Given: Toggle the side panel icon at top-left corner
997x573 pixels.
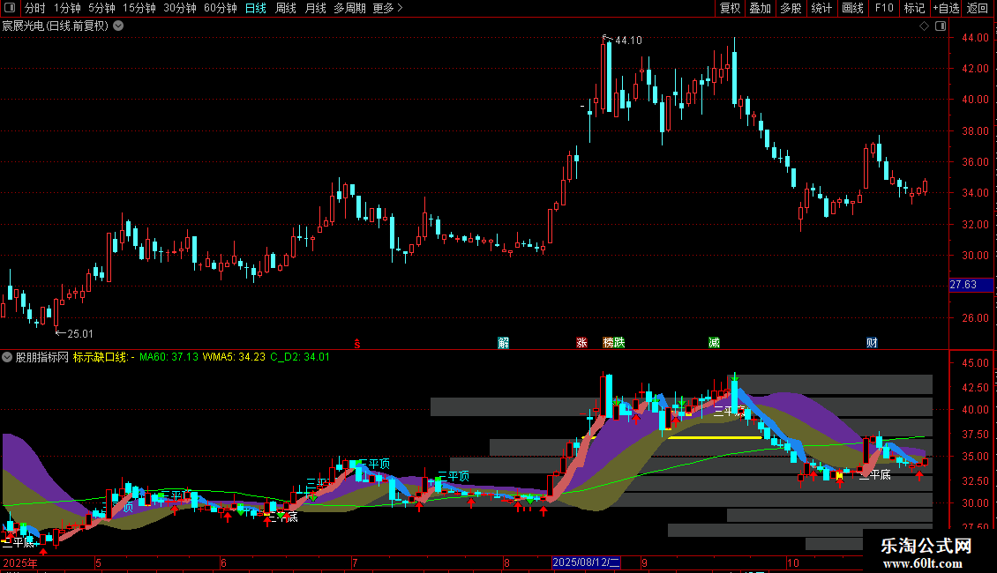Looking at the screenshot, I should pyautogui.click(x=10, y=8).
